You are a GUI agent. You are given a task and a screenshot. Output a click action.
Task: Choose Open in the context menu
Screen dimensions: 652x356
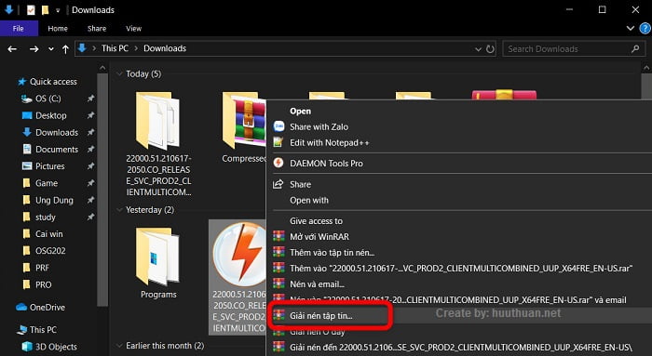click(x=300, y=112)
